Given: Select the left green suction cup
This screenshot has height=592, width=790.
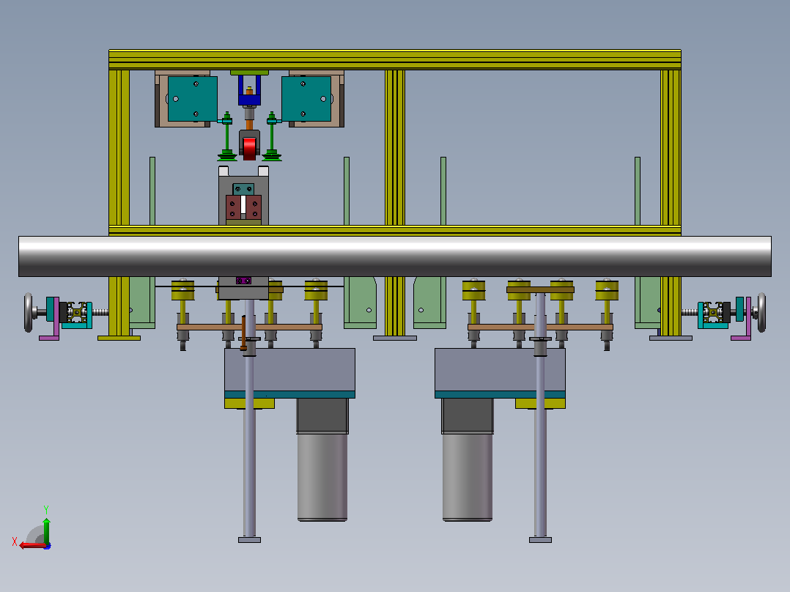Looking at the screenshot, I should pyautogui.click(x=226, y=155).
